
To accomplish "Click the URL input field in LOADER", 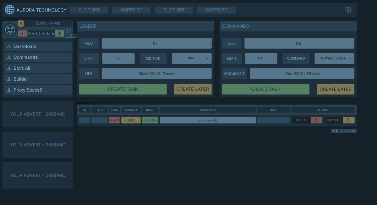I will 156,73.
